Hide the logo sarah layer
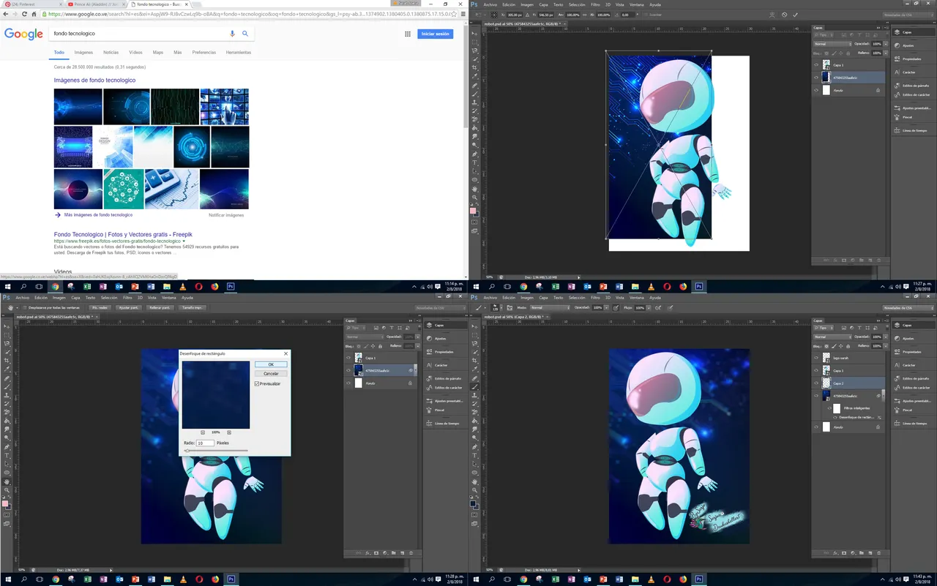Viewport: 937px width, 586px height. click(816, 358)
